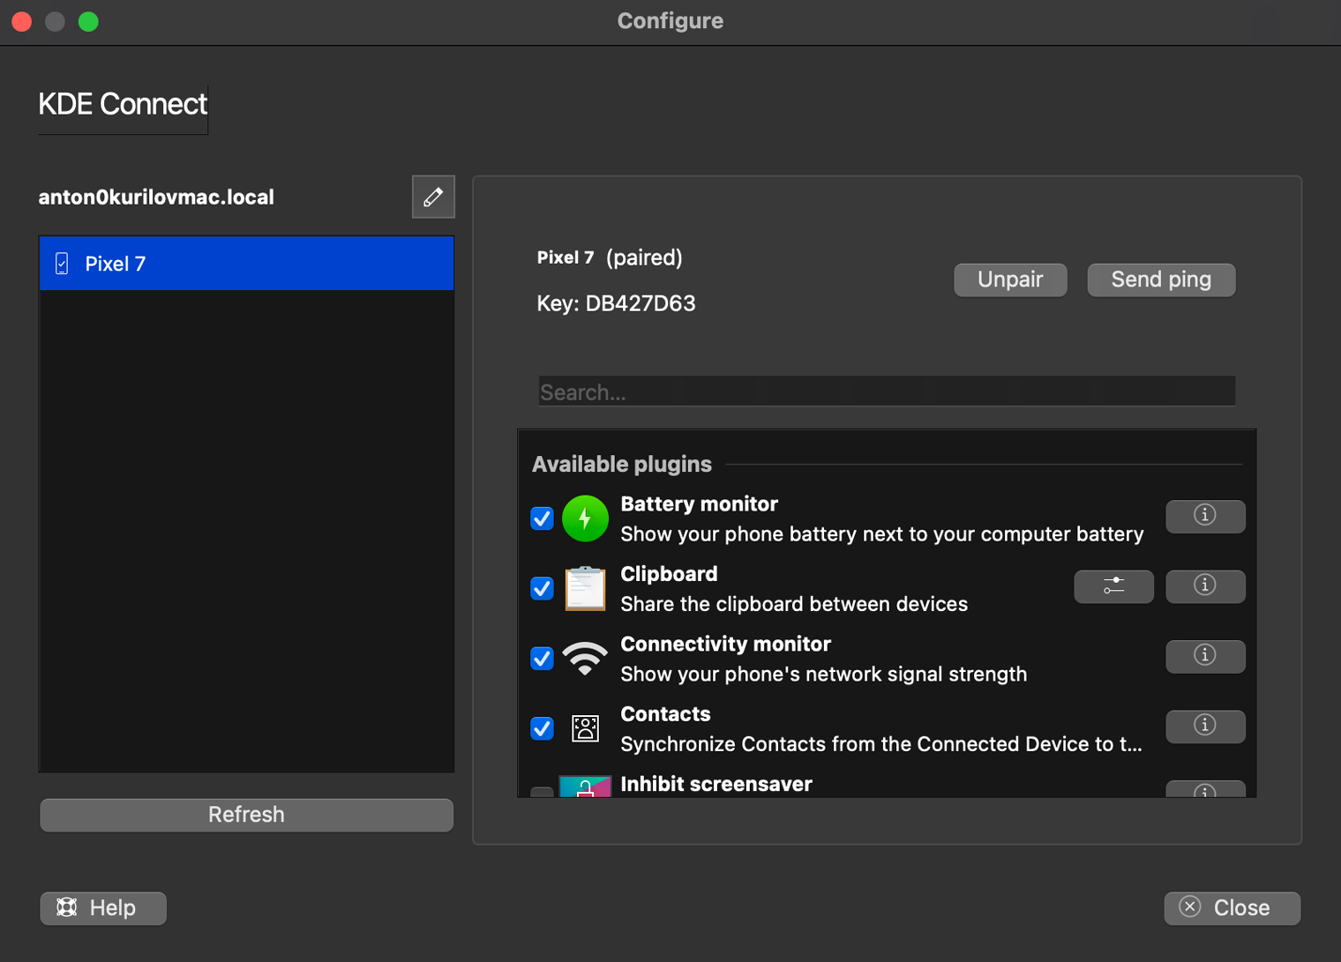
Task: Click the Clipboard plugin icon
Action: click(x=585, y=588)
